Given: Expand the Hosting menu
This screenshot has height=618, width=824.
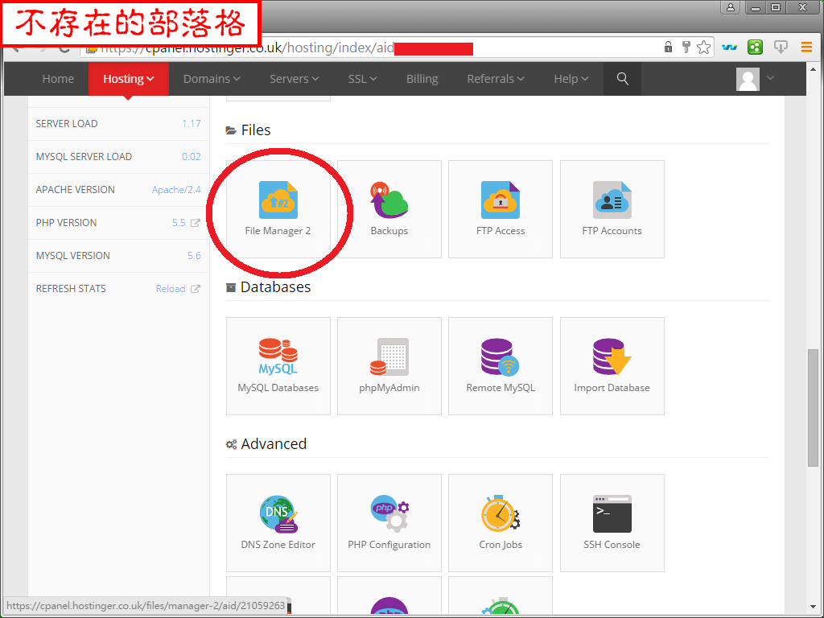Looking at the screenshot, I should pyautogui.click(x=129, y=79).
